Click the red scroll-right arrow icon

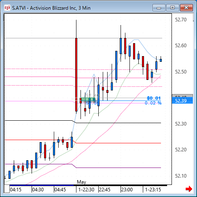click(189, 189)
